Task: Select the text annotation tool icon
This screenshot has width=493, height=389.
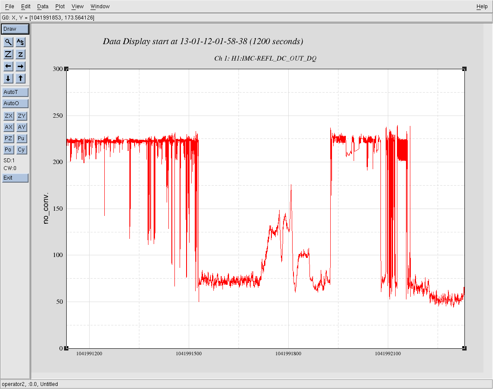Action: 20,42
